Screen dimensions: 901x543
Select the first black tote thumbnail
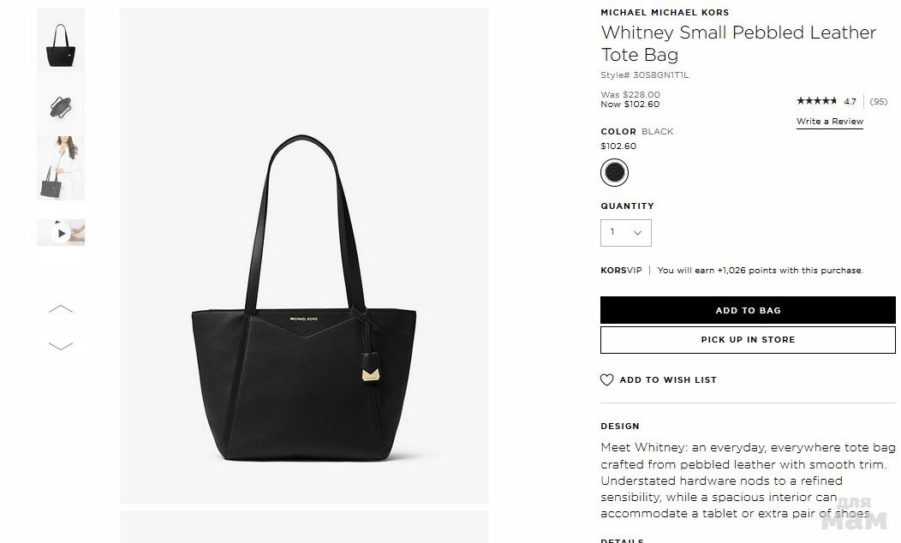(61, 40)
